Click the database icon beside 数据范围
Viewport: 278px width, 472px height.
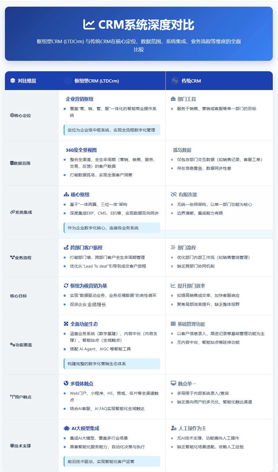tap(12, 163)
